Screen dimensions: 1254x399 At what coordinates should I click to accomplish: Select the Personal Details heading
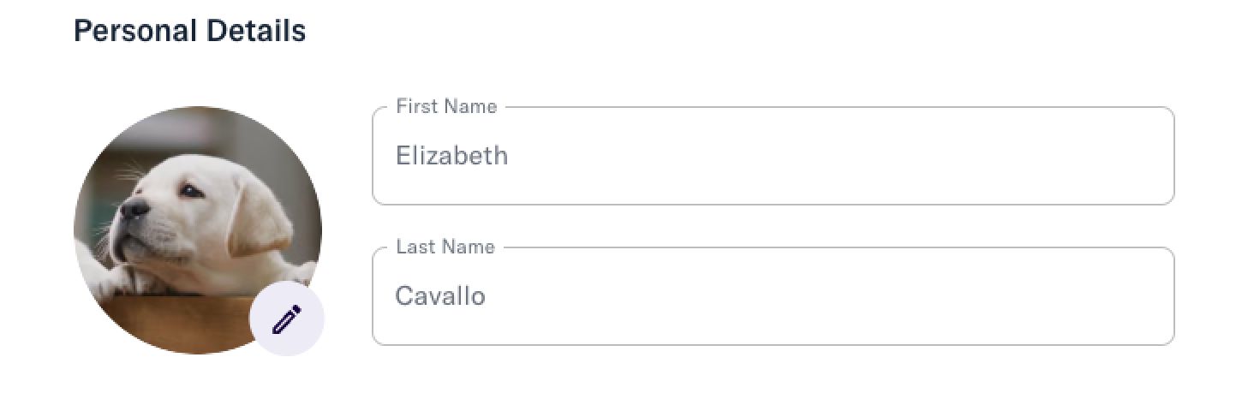click(190, 31)
